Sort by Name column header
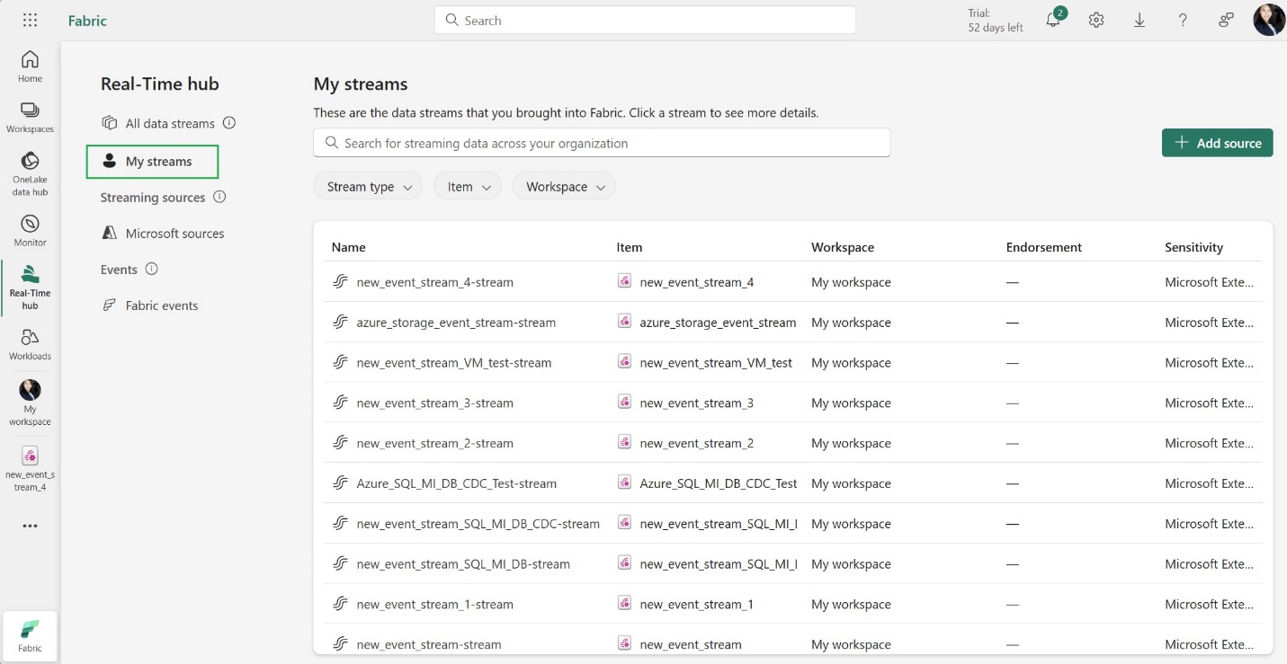This screenshot has width=1287, height=664. (348, 247)
